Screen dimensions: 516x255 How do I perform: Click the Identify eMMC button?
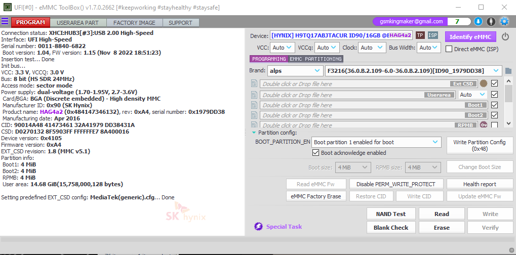tap(470, 37)
